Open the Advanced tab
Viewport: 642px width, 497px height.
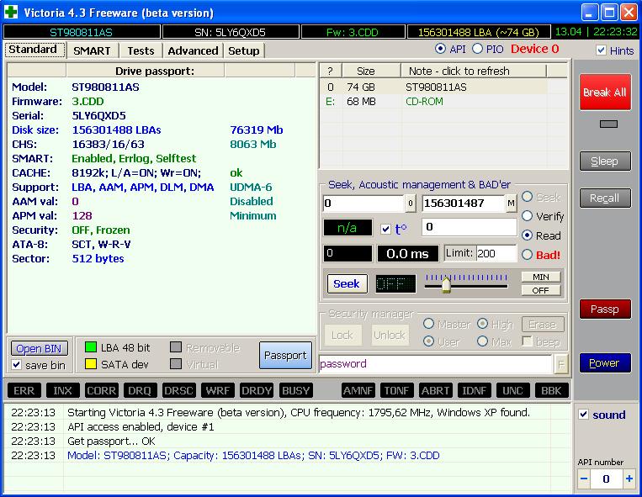(193, 50)
